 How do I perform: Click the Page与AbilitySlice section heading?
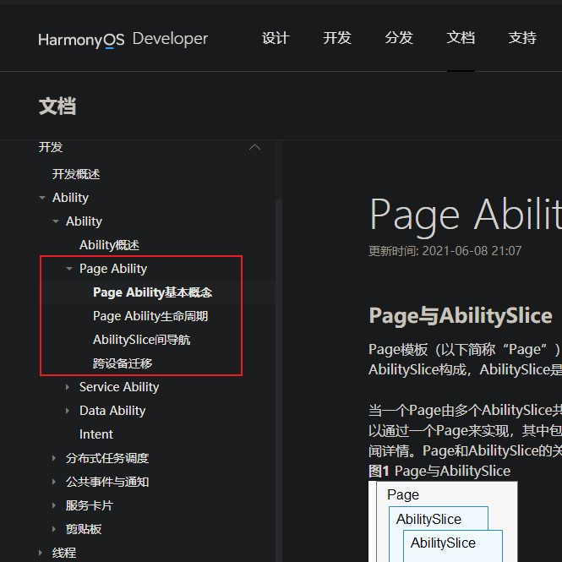pyautogui.click(x=461, y=316)
